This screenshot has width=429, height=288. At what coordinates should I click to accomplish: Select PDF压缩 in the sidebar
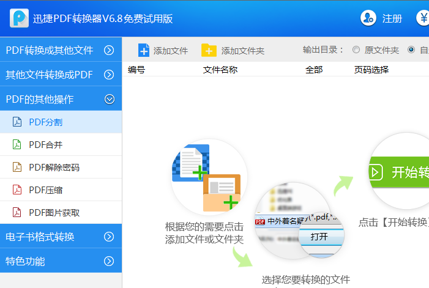tap(61, 190)
